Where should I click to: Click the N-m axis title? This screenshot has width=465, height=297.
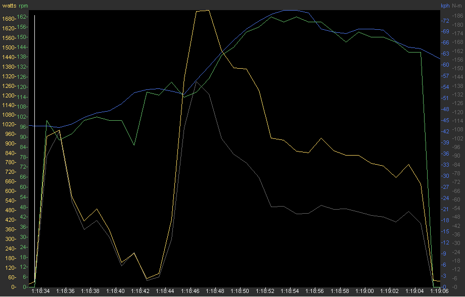pos(457,6)
